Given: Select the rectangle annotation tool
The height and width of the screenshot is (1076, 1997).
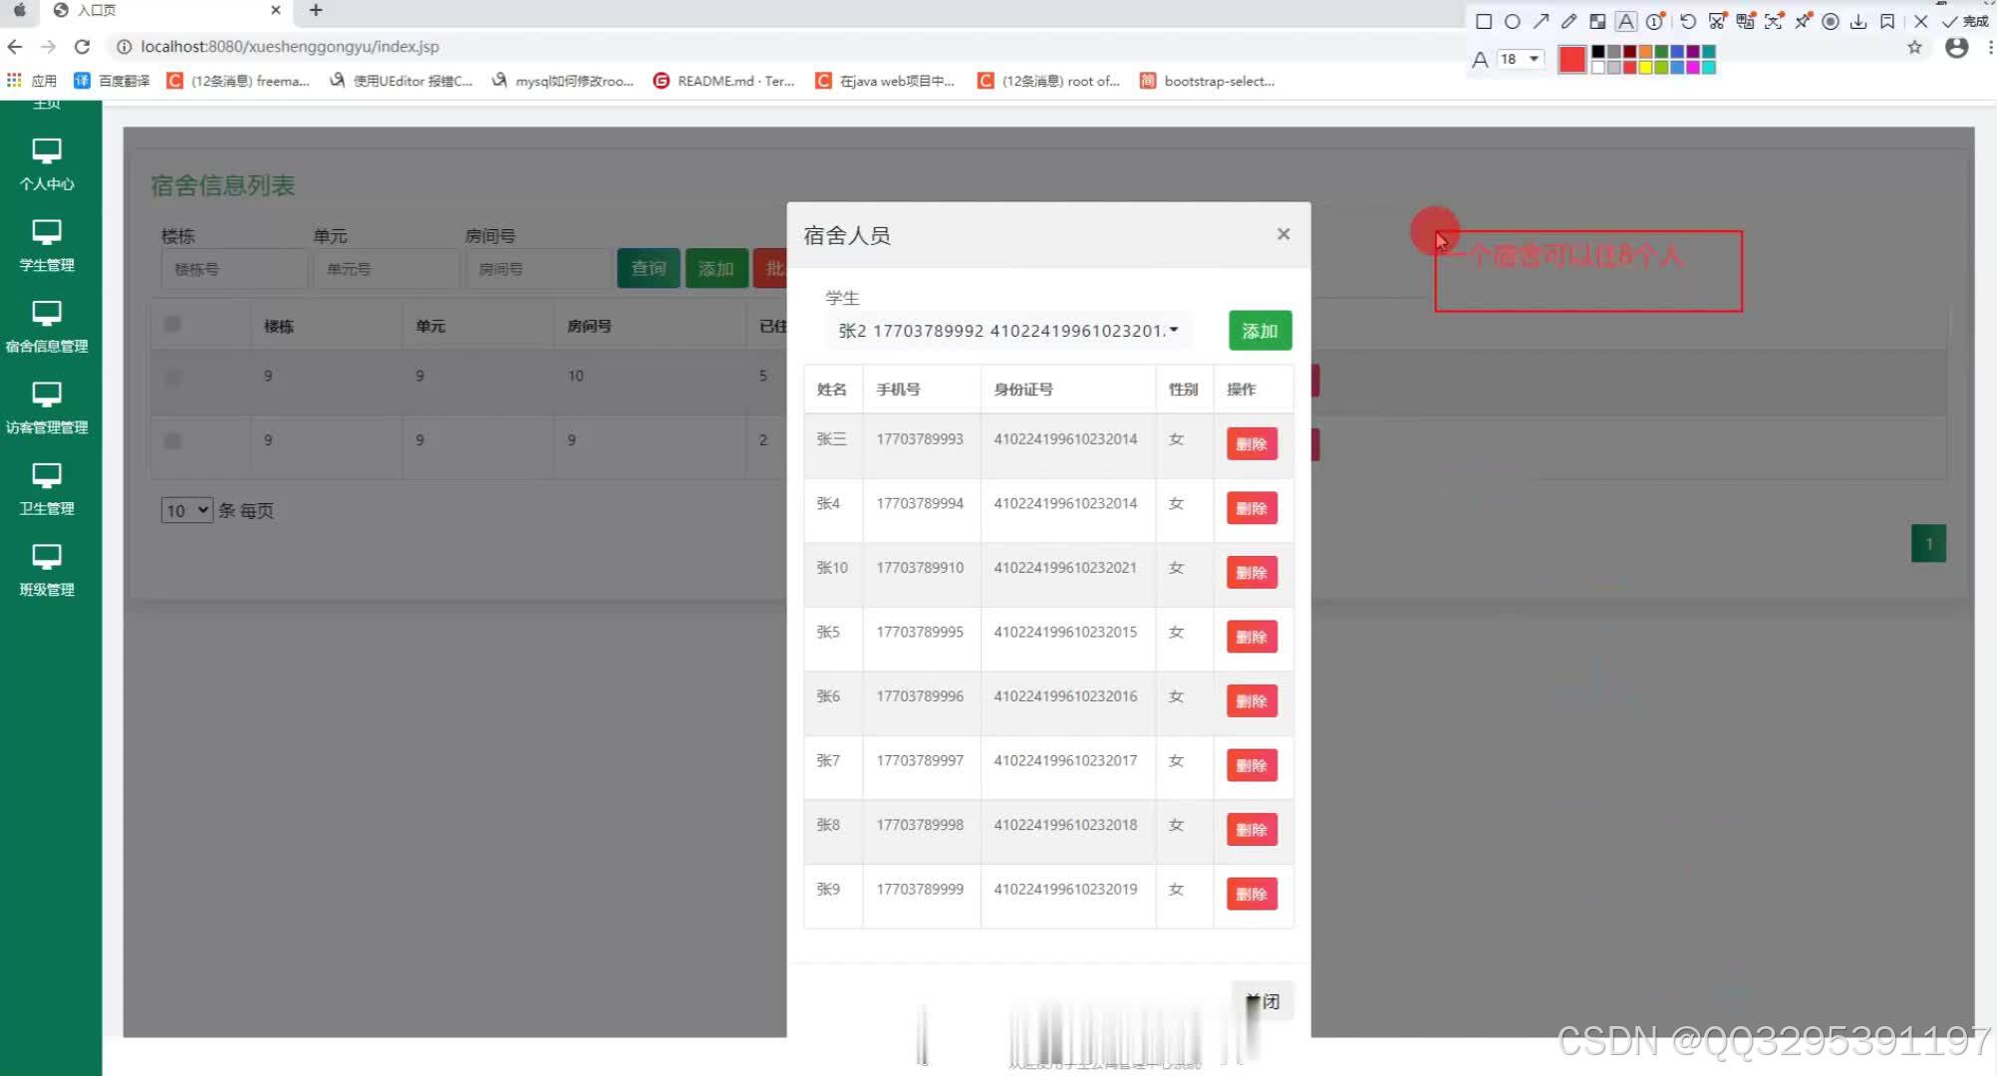Looking at the screenshot, I should 1483,21.
